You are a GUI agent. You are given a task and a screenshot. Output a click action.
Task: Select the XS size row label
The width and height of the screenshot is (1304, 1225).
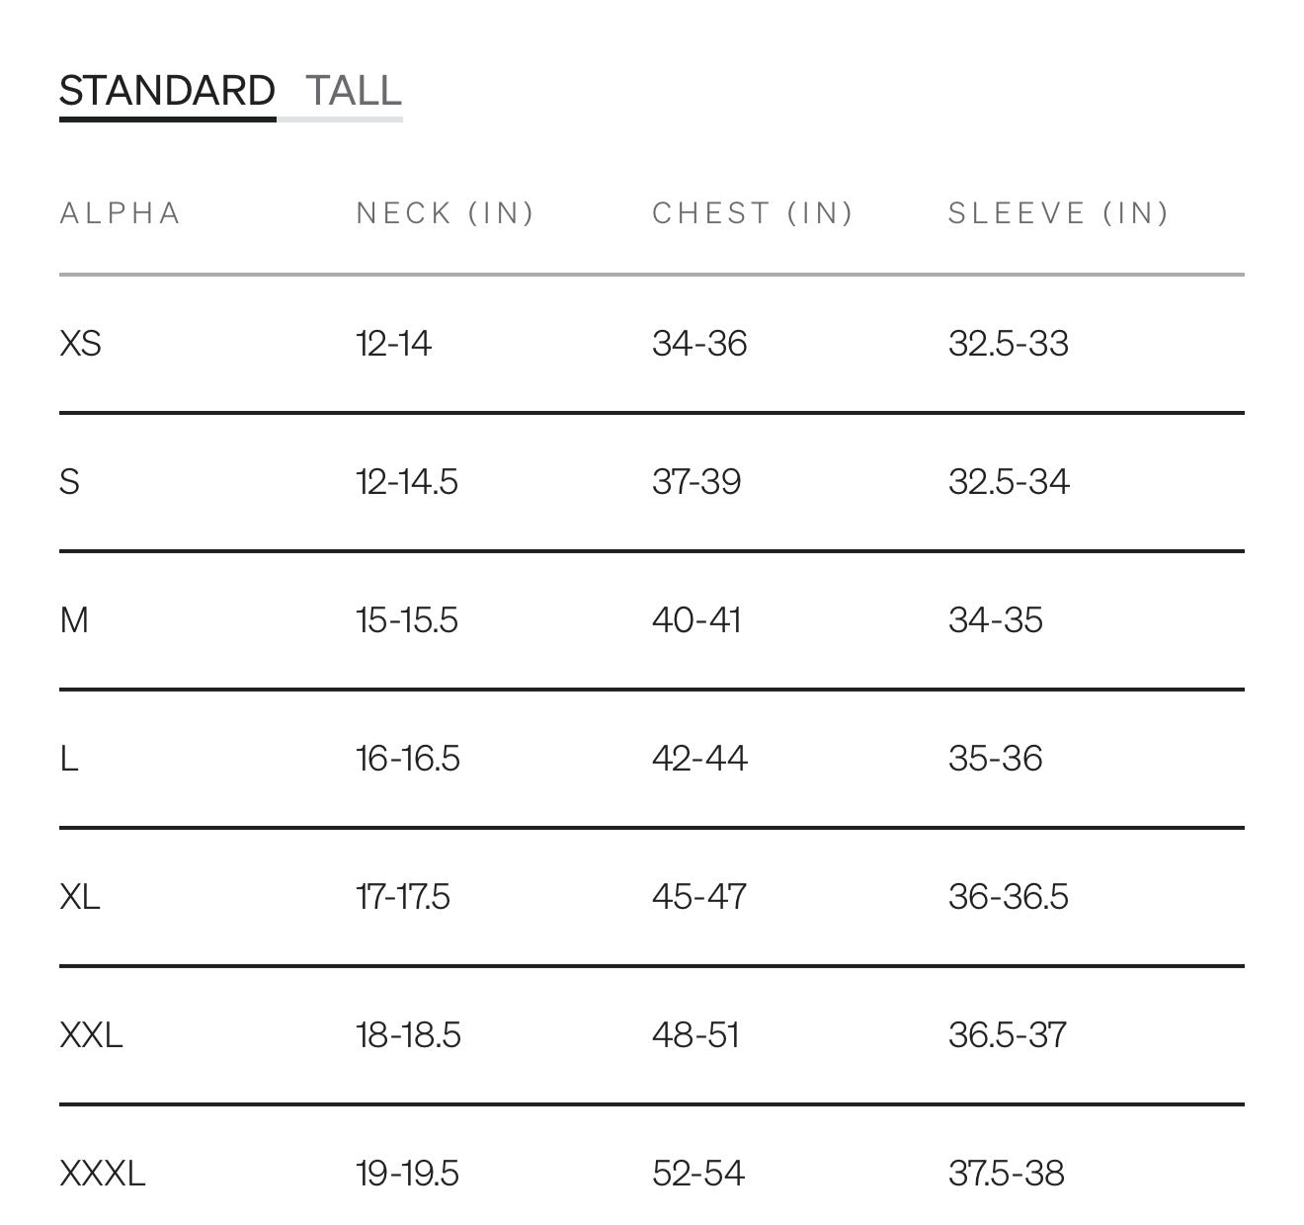point(80,344)
